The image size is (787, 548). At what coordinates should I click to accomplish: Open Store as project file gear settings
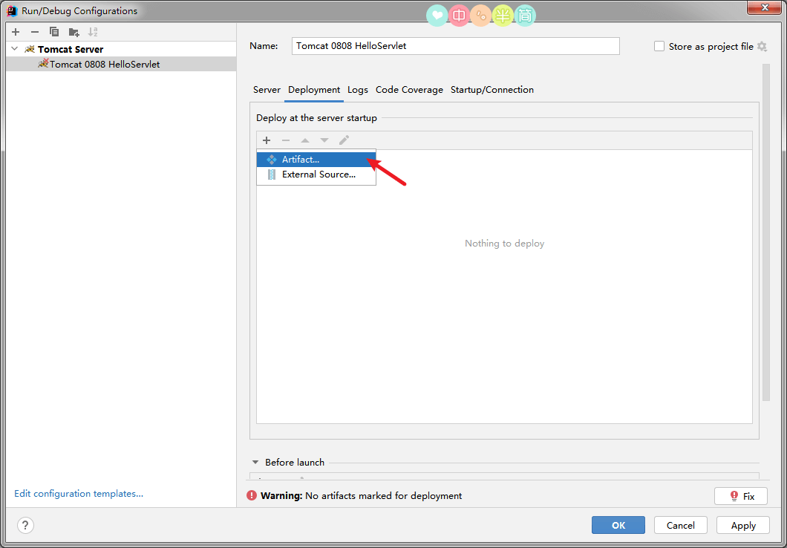[762, 46]
